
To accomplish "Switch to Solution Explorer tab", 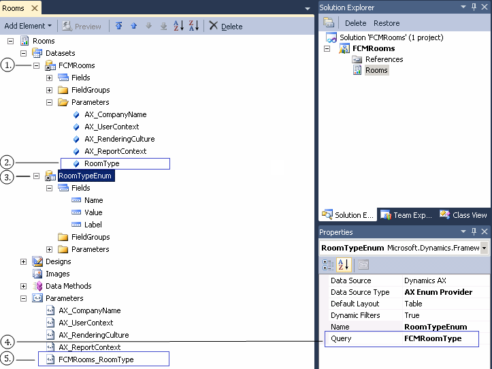I will coord(348,215).
